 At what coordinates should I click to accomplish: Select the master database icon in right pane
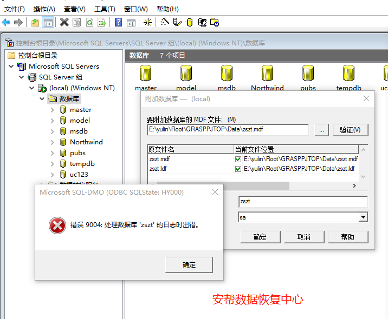pyautogui.click(x=145, y=74)
